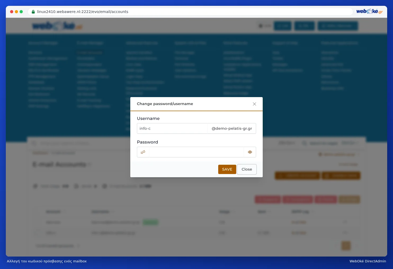Click the green maximize window dot
The image size is (393, 269).
(21, 12)
